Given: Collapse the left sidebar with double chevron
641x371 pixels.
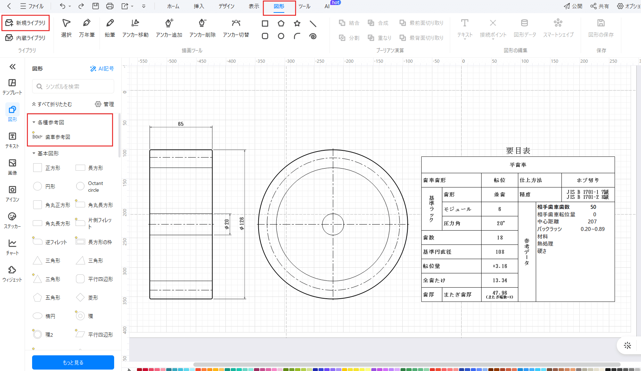Looking at the screenshot, I should click(x=12, y=67).
